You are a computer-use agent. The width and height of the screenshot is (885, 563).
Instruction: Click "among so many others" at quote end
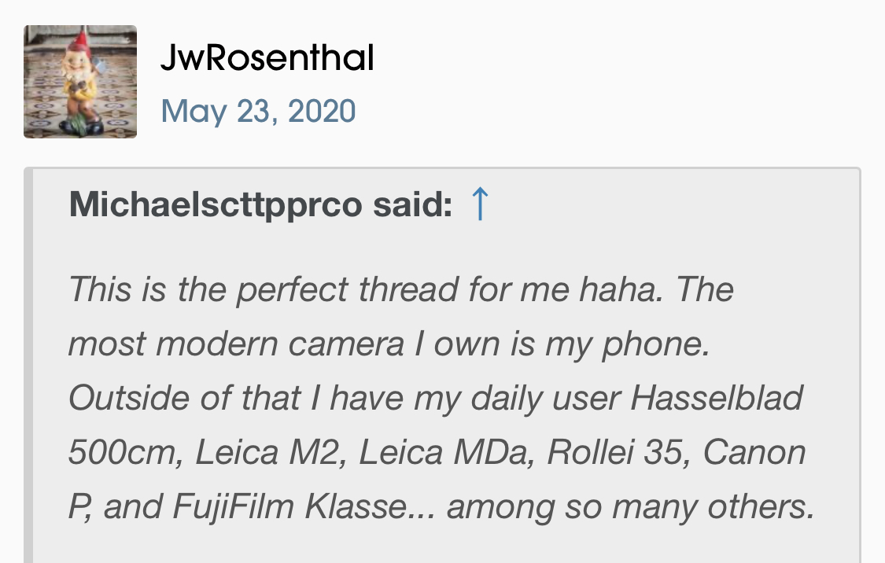tap(629, 507)
